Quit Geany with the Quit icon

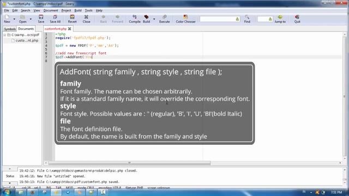click(x=297, y=19)
